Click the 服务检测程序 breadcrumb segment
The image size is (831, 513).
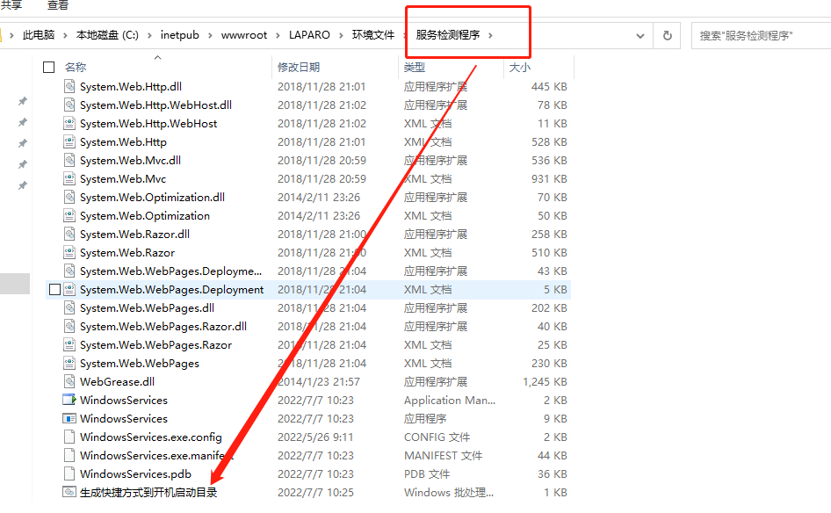click(x=448, y=35)
